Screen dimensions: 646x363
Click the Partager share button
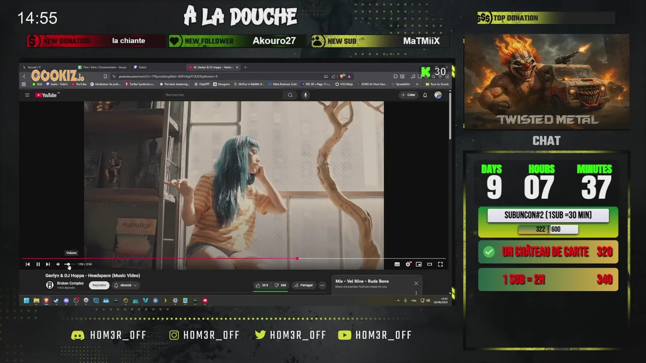point(303,285)
